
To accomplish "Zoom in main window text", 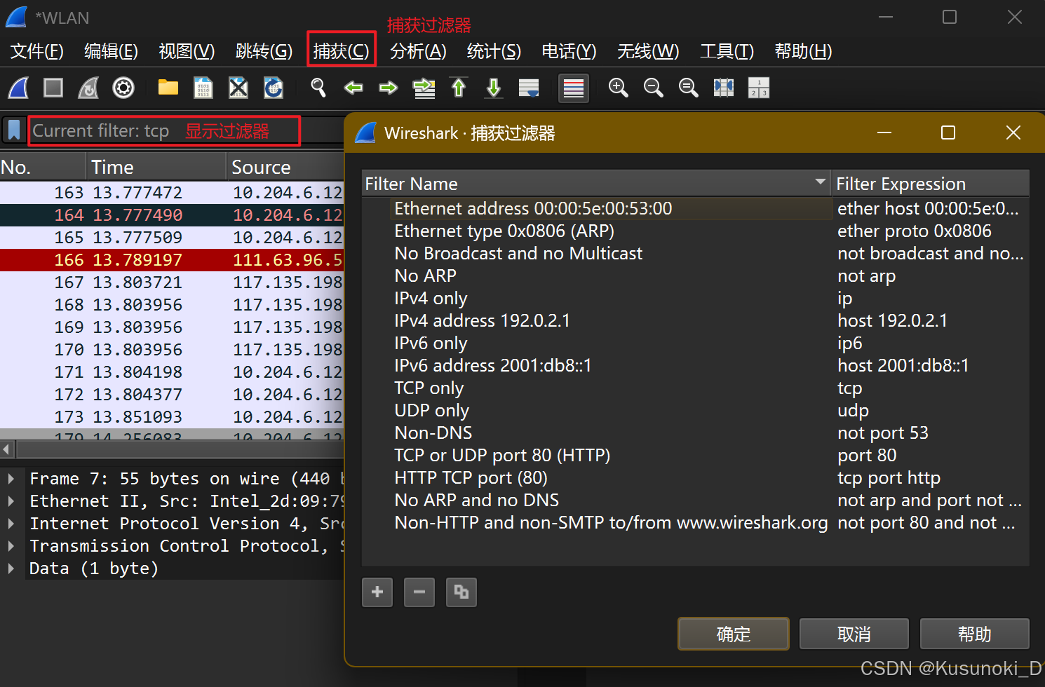I will click(618, 88).
